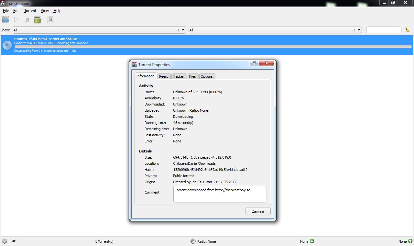Click the Have value 'Unknown of 694.3 MiB'

(198, 92)
